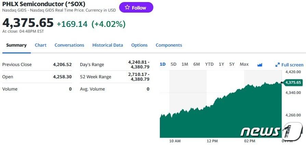Go to the Conversations tab

pyautogui.click(x=69, y=45)
